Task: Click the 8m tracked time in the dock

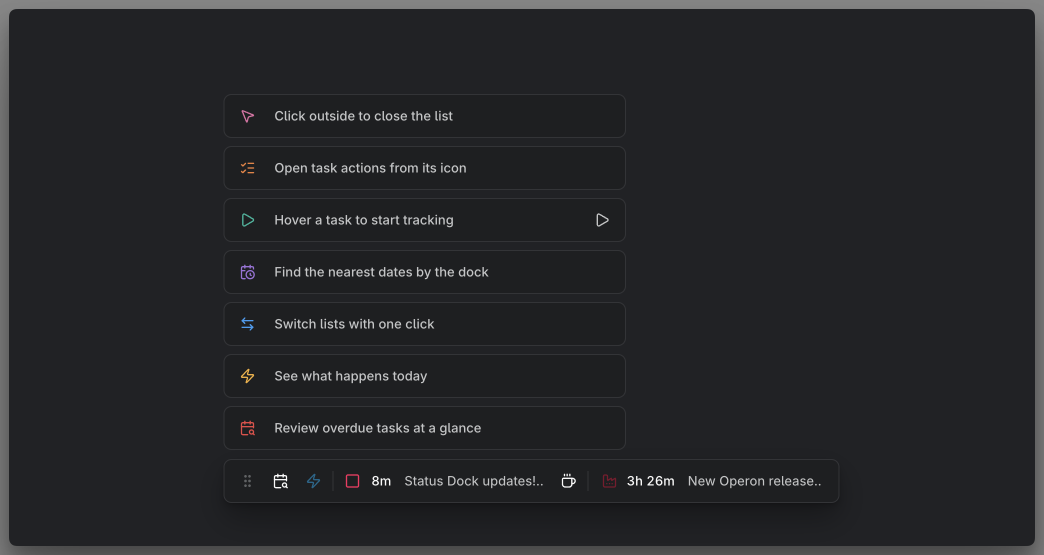Action: 381,481
